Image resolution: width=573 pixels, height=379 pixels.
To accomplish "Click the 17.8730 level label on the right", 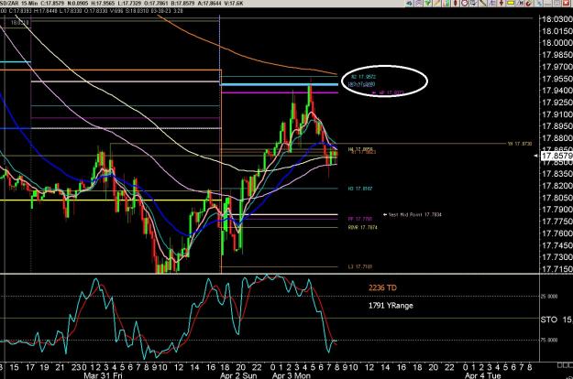I will point(520,144).
